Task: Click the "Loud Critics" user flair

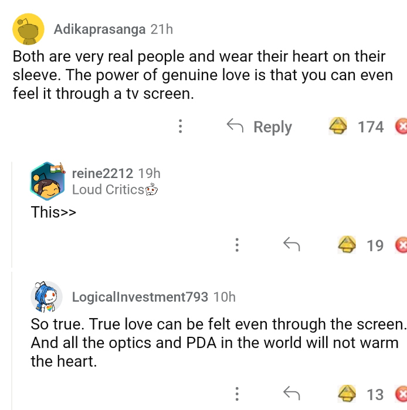Action: [108, 190]
